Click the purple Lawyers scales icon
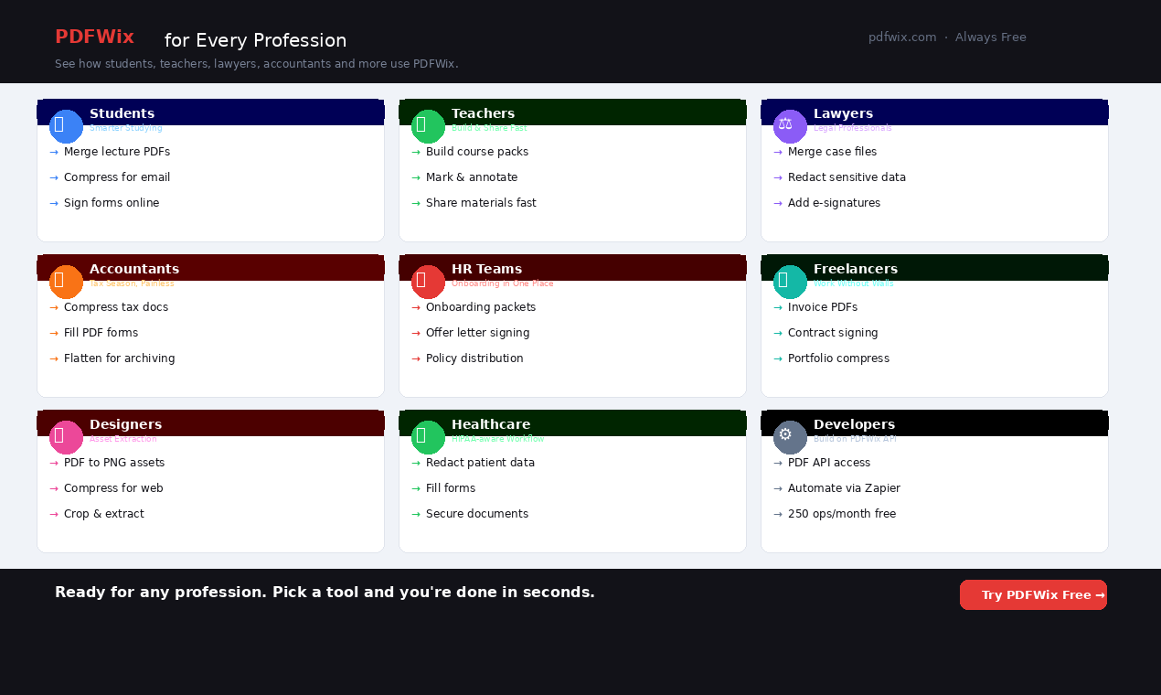1161x695 pixels. [790, 126]
